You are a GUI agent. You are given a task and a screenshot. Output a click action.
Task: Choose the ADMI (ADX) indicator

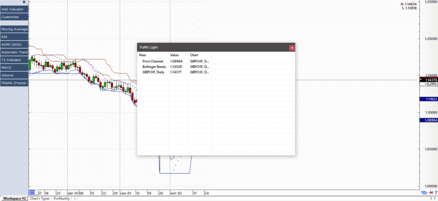coord(14,45)
